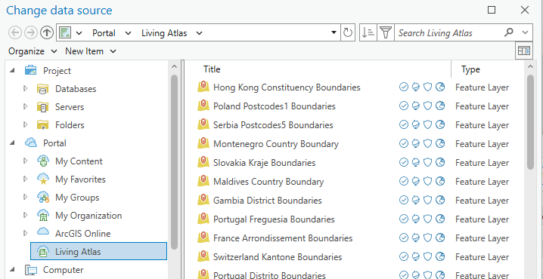Select the Living Atlas tree item
Screen dimensions: 543x279
(x=99, y=251)
